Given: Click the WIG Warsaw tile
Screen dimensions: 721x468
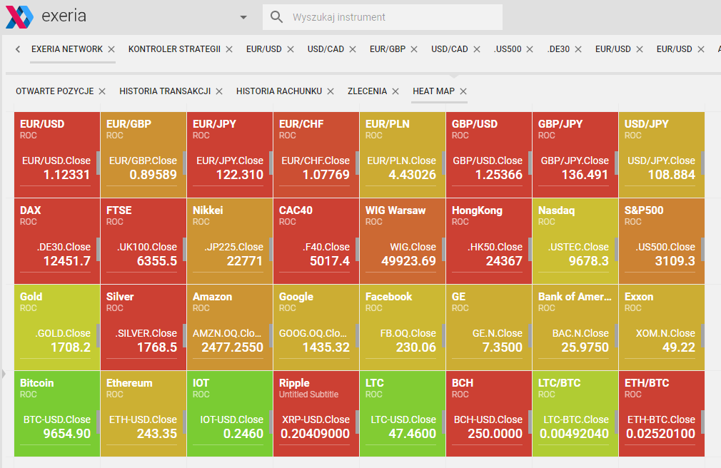Looking at the screenshot, I should coord(403,241).
